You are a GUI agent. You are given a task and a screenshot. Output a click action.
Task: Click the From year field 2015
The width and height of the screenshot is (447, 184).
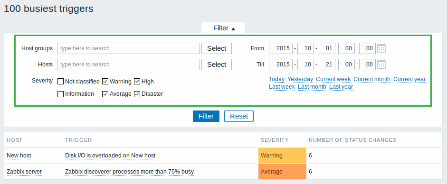[281, 48]
